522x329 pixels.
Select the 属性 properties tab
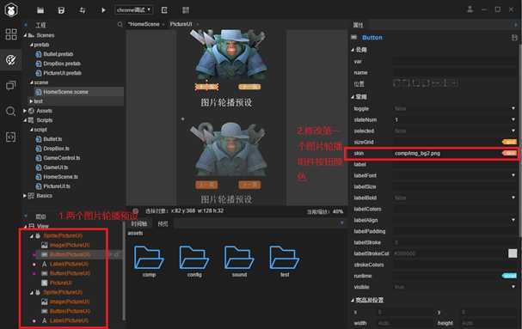[x=359, y=25]
